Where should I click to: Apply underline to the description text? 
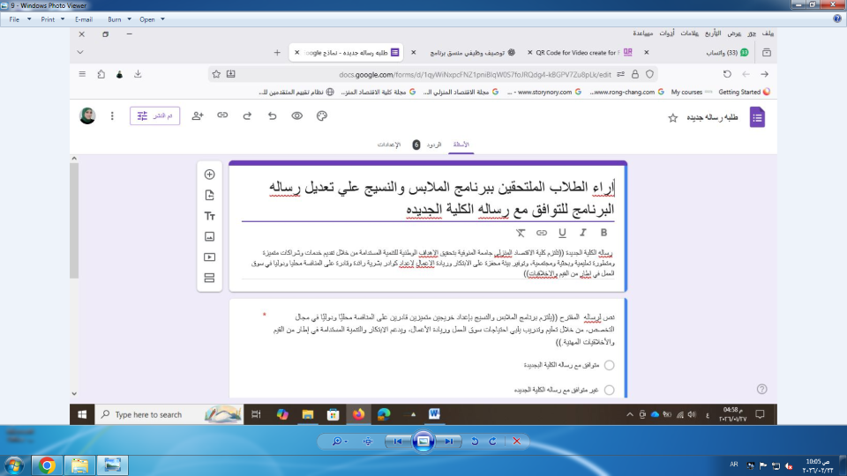tap(562, 233)
